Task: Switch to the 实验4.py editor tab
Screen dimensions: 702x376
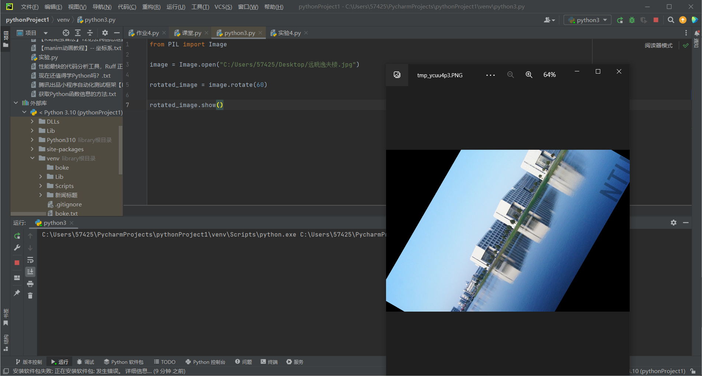Action: click(x=289, y=33)
